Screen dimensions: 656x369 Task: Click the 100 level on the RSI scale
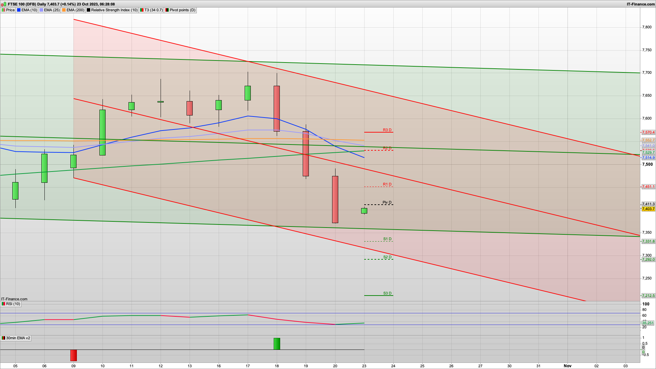pyautogui.click(x=646, y=304)
